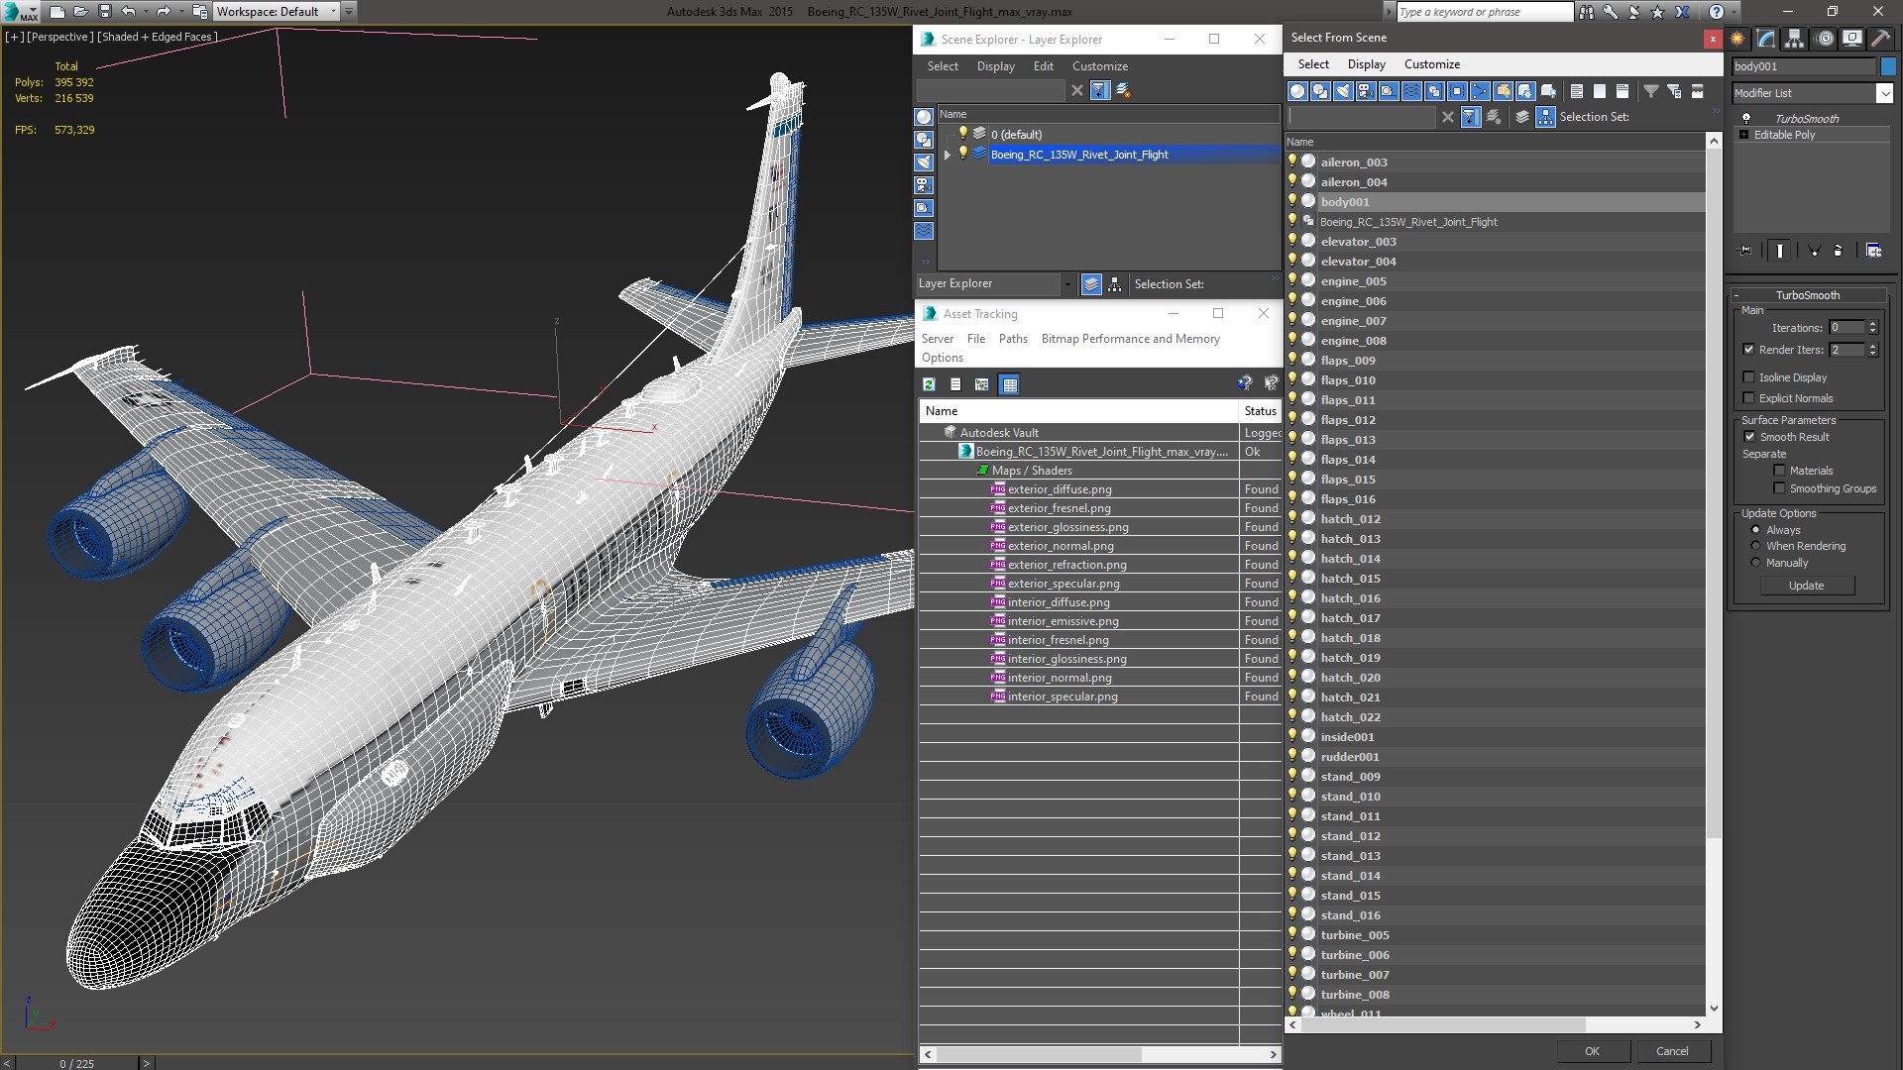Toggle Display Bone Objects filter in Select From Scene
The image size is (1903, 1070).
click(1480, 91)
